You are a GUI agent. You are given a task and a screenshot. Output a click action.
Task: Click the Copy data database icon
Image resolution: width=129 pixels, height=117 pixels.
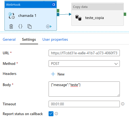(x=78, y=18)
